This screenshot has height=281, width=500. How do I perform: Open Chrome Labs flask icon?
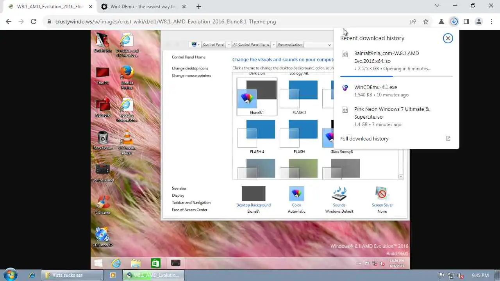click(441, 21)
